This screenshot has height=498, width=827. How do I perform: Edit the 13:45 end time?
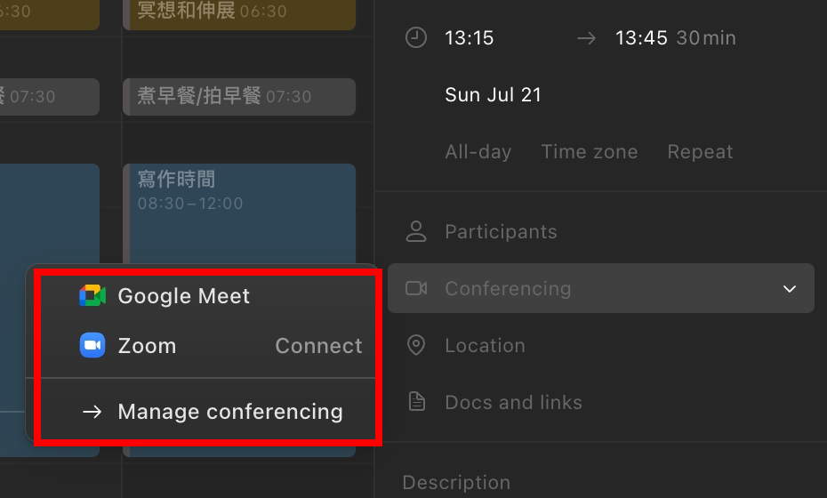[x=641, y=38]
